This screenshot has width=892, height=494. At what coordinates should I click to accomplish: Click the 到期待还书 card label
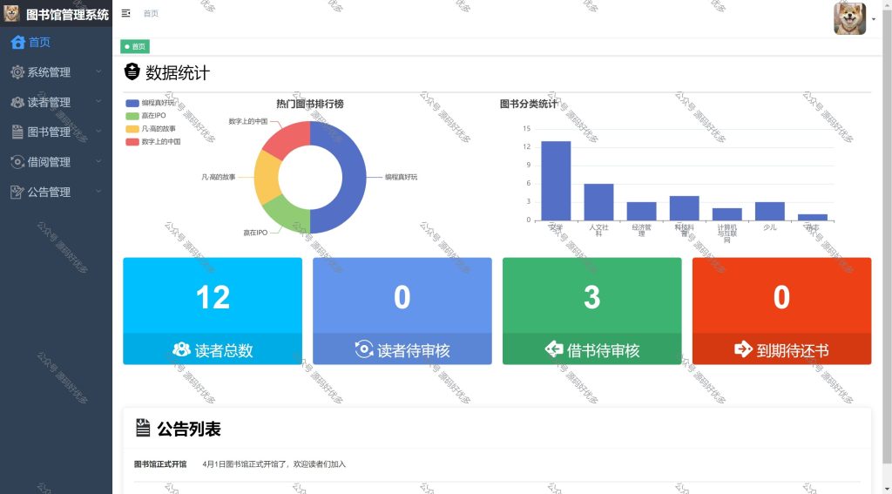click(793, 350)
